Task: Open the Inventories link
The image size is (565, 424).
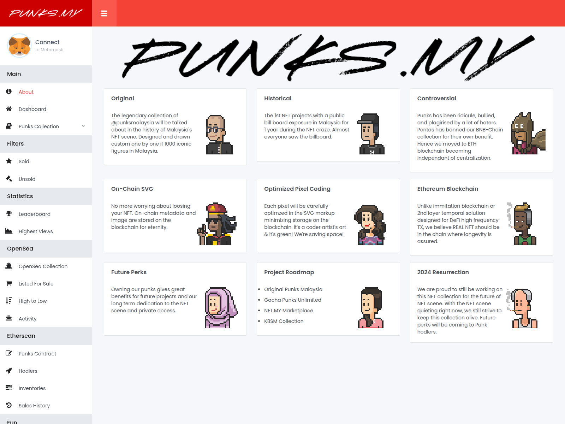Action: tap(46, 388)
